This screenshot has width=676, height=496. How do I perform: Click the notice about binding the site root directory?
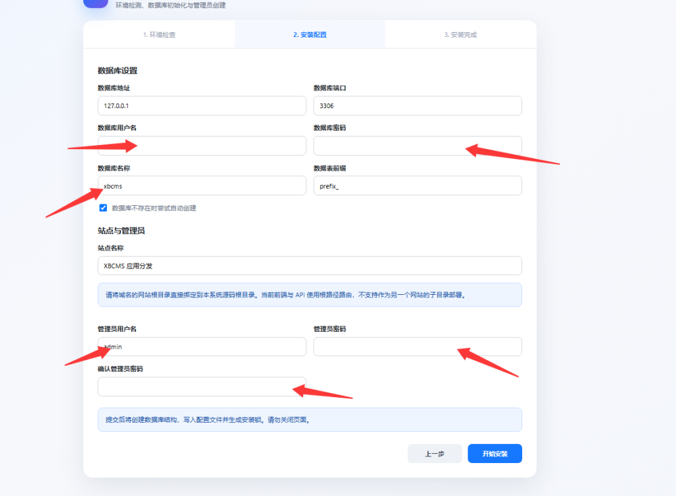[310, 295]
